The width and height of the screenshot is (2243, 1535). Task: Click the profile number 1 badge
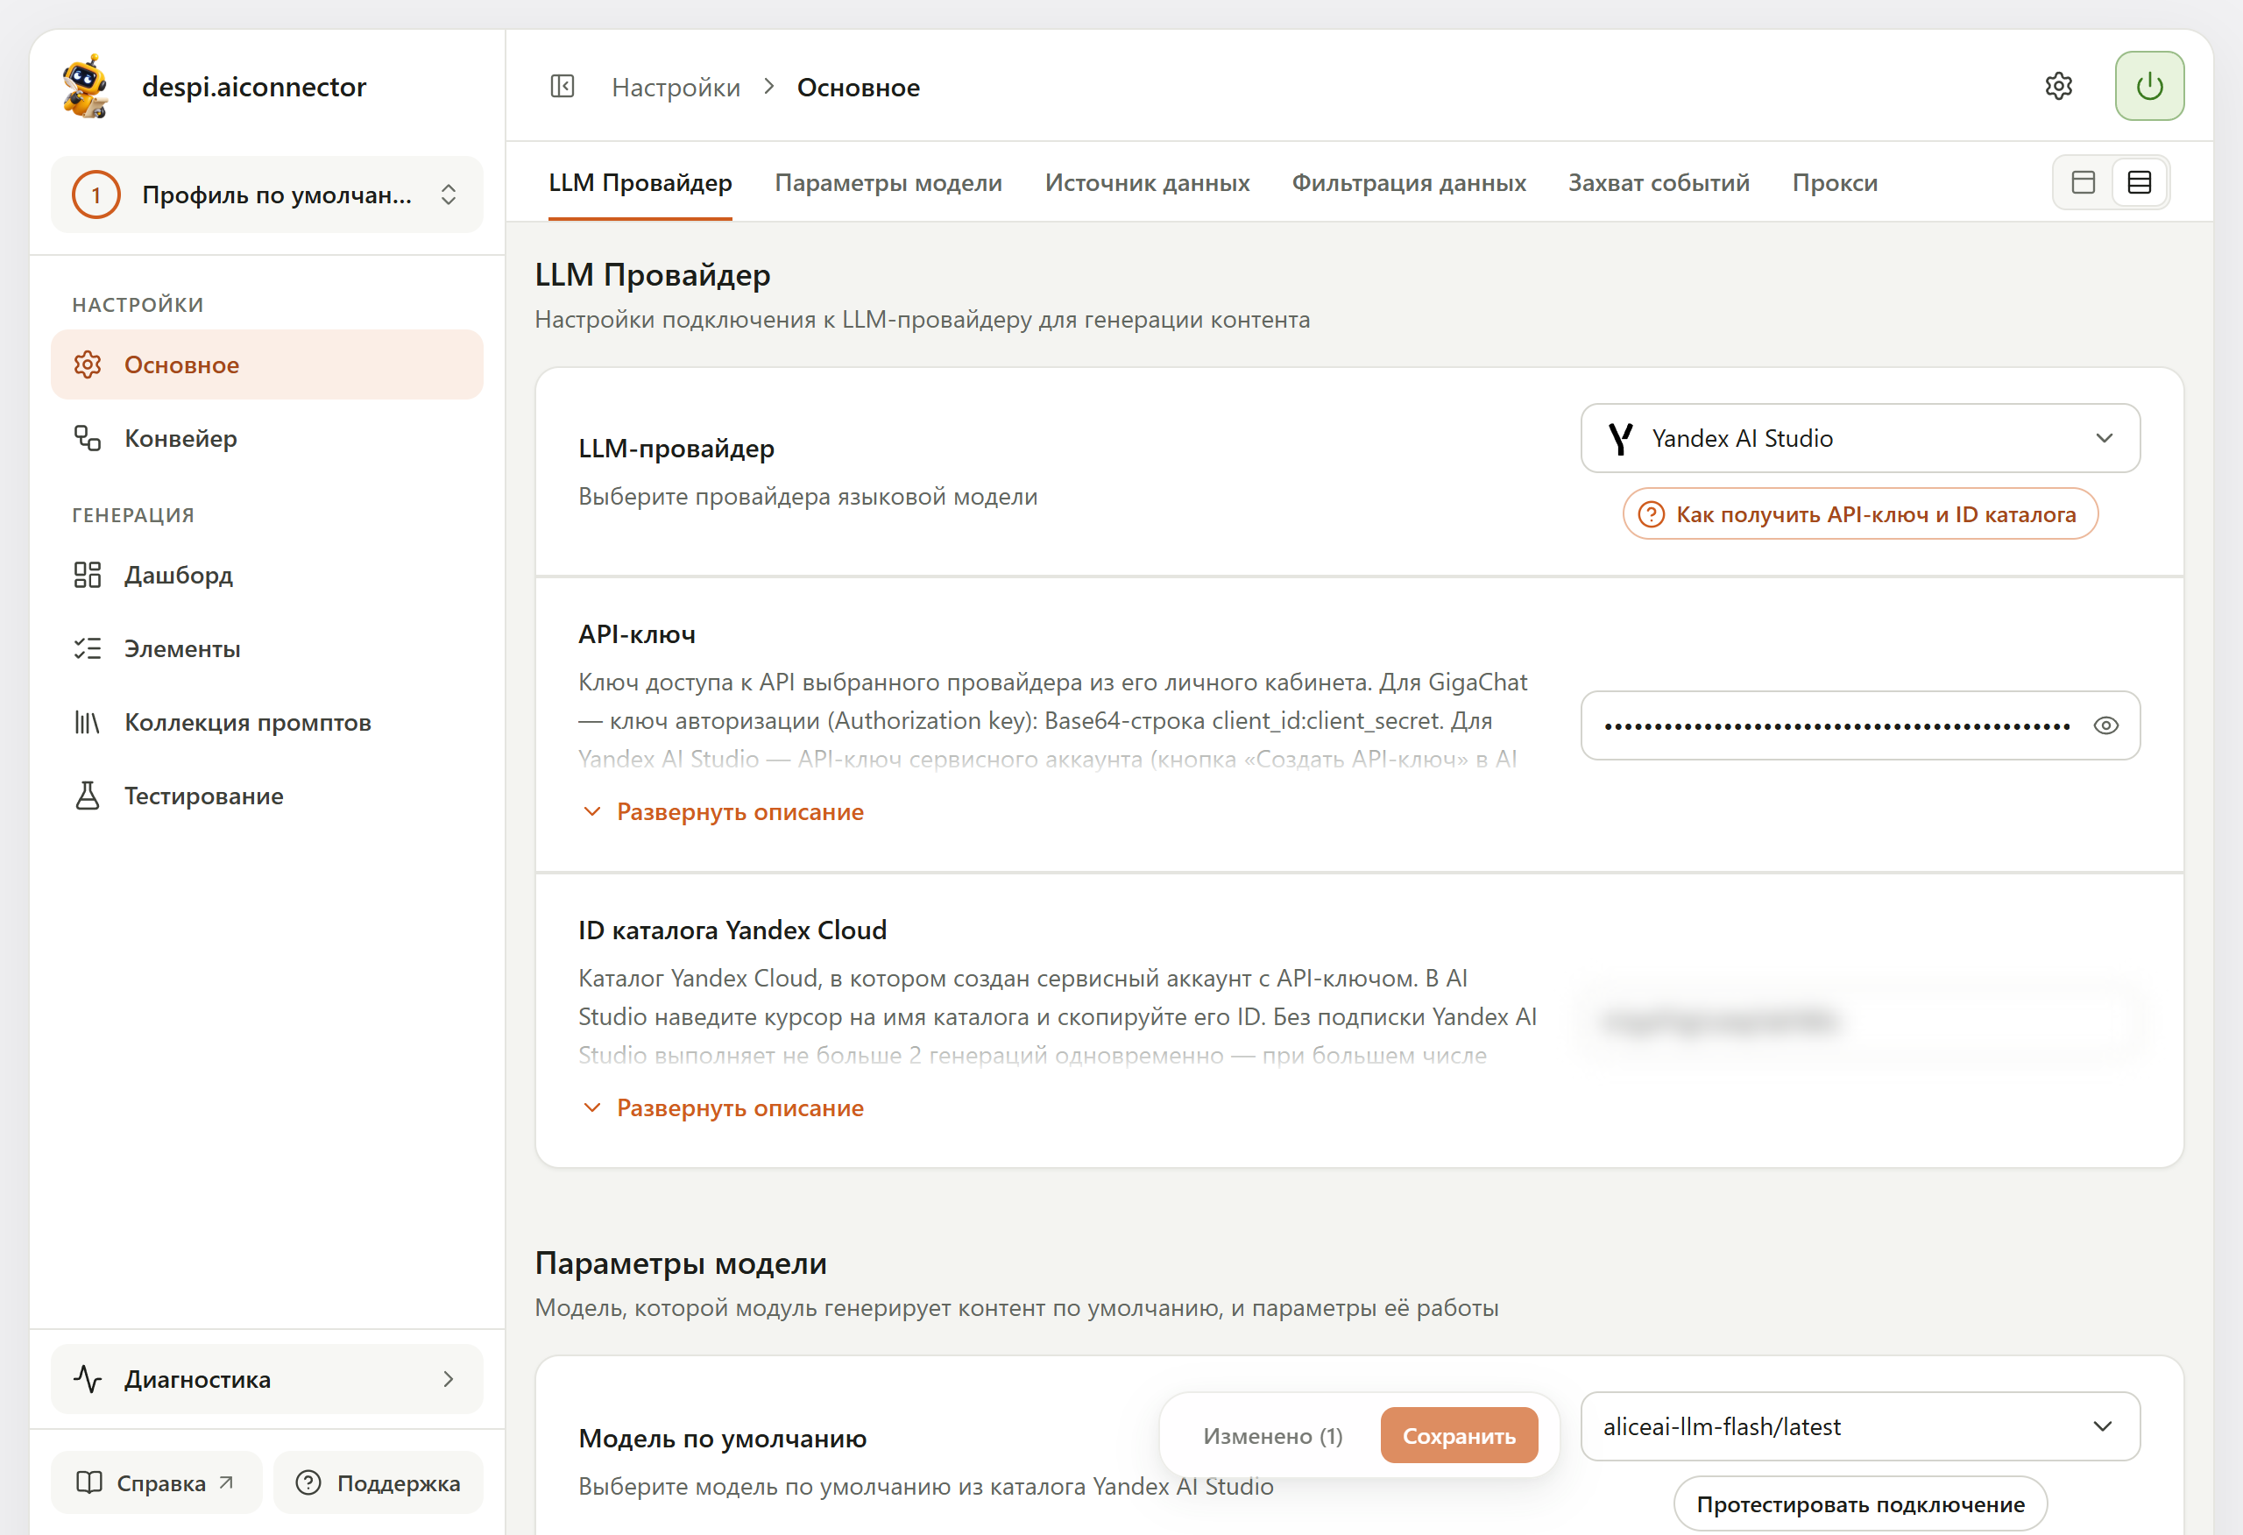pos(96,195)
